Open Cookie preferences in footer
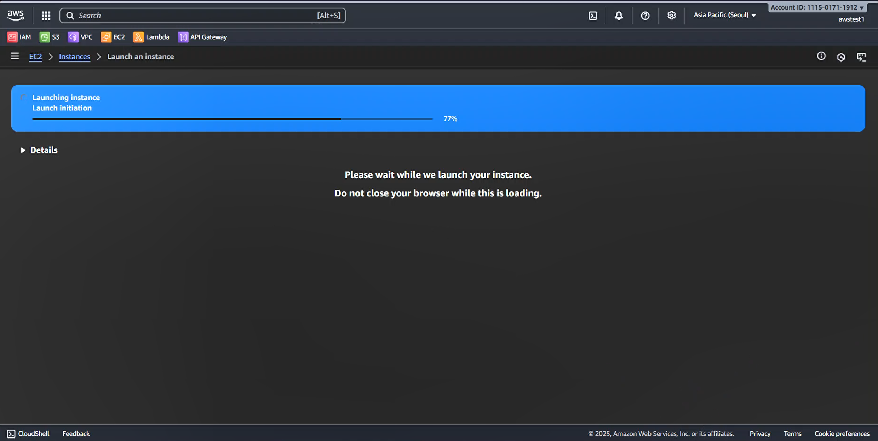 pyautogui.click(x=842, y=434)
